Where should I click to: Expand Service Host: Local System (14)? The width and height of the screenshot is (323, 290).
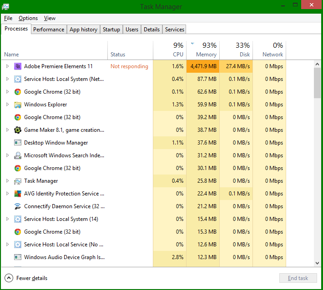coord(7,219)
